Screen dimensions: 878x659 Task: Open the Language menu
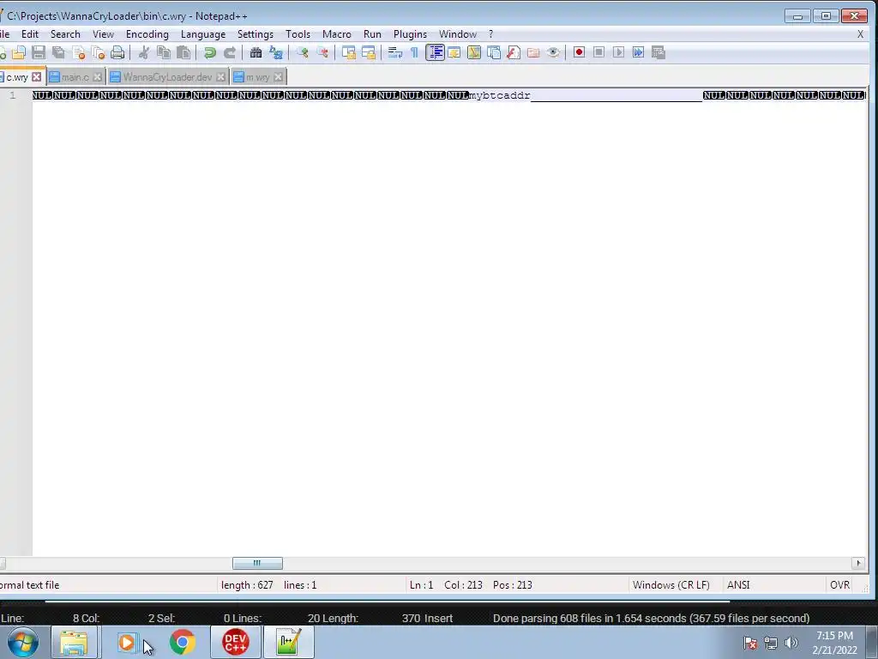coord(203,34)
